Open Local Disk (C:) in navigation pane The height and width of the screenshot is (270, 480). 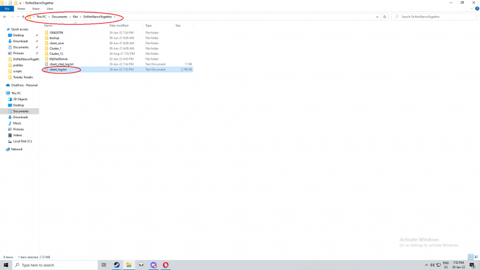(22, 141)
